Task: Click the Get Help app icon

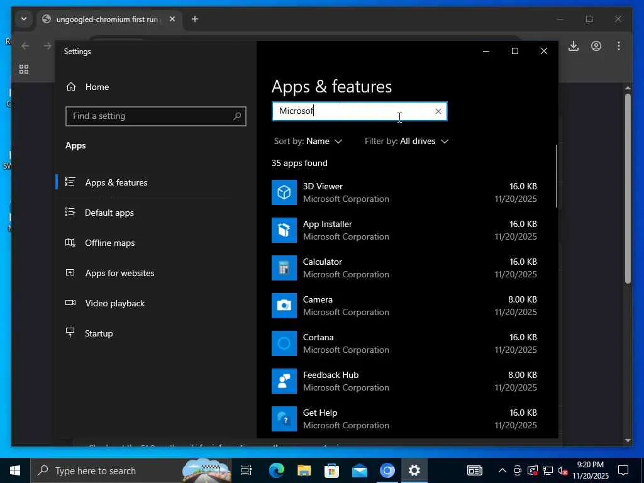Action: coord(284,419)
